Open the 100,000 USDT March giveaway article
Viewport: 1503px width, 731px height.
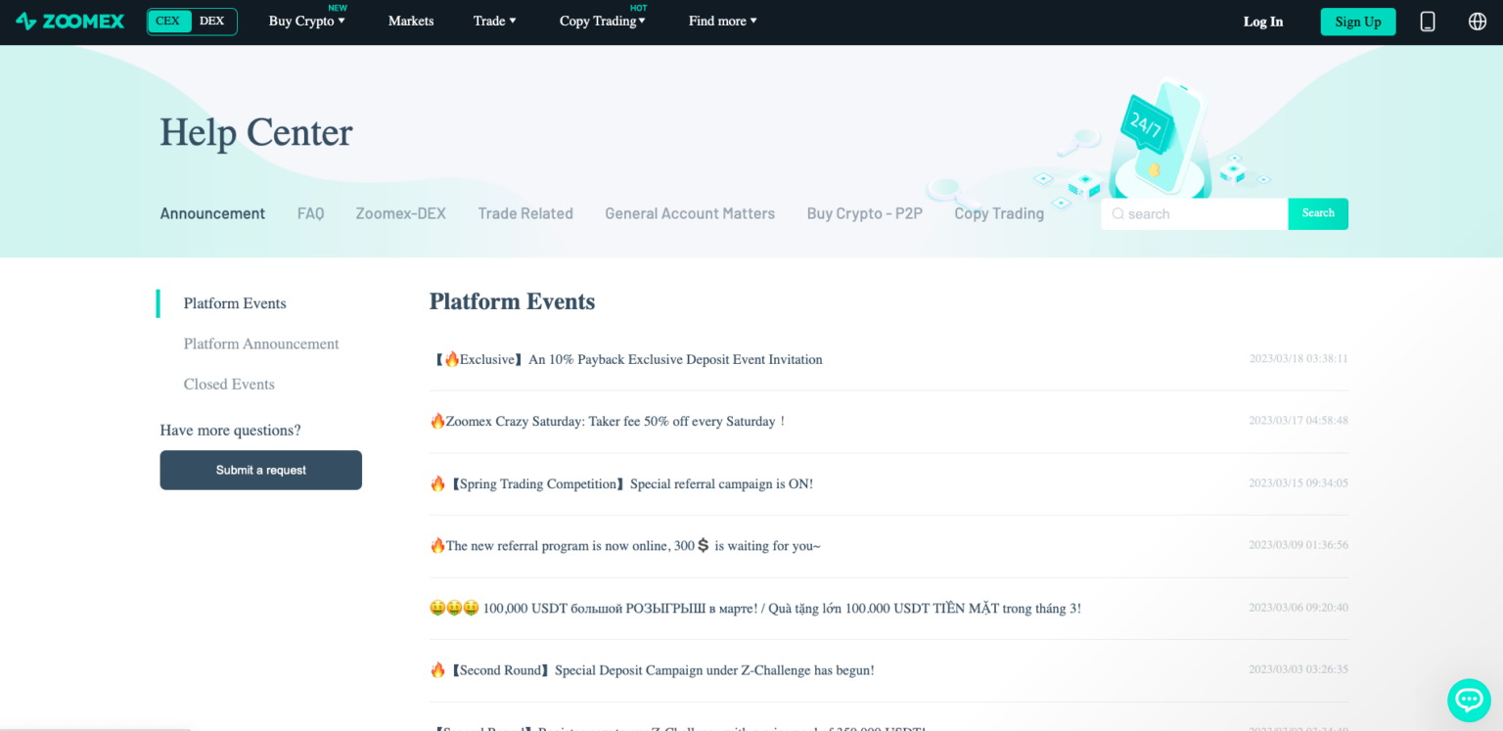755,608
